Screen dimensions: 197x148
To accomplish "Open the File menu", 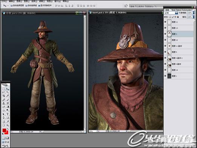I will click(4, 2).
